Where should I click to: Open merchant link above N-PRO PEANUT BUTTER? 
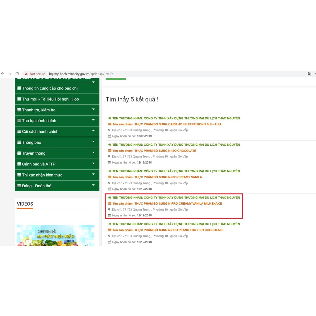[176, 224]
